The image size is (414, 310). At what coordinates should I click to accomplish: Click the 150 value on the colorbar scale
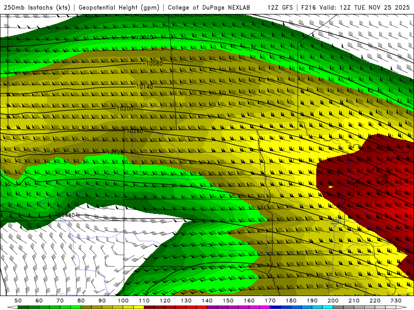(228, 301)
